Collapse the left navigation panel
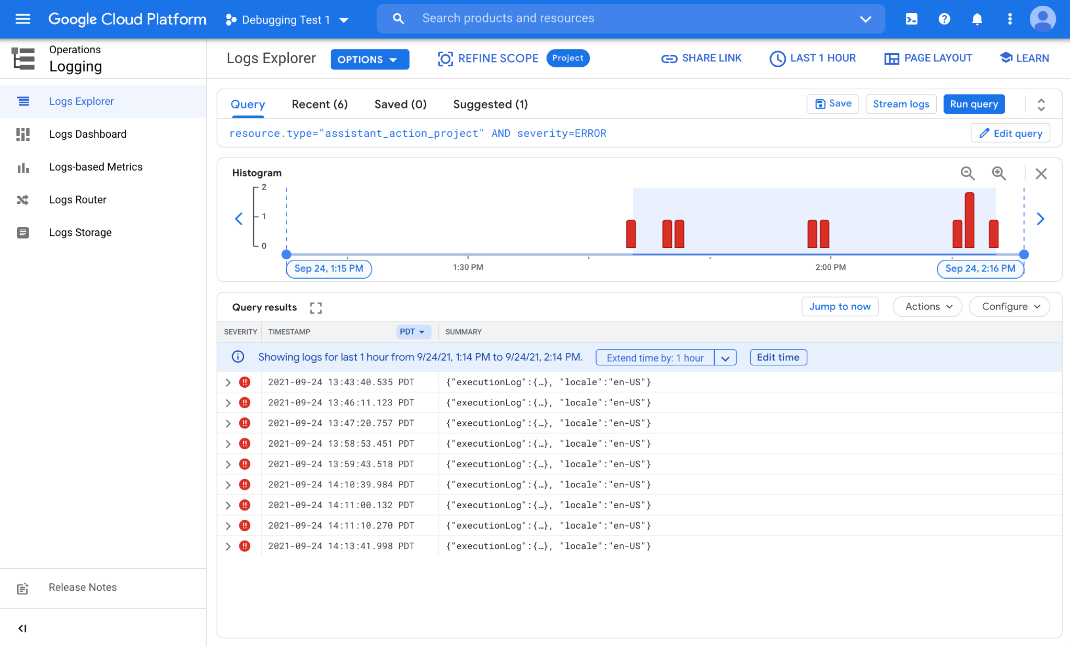 pos(22,628)
